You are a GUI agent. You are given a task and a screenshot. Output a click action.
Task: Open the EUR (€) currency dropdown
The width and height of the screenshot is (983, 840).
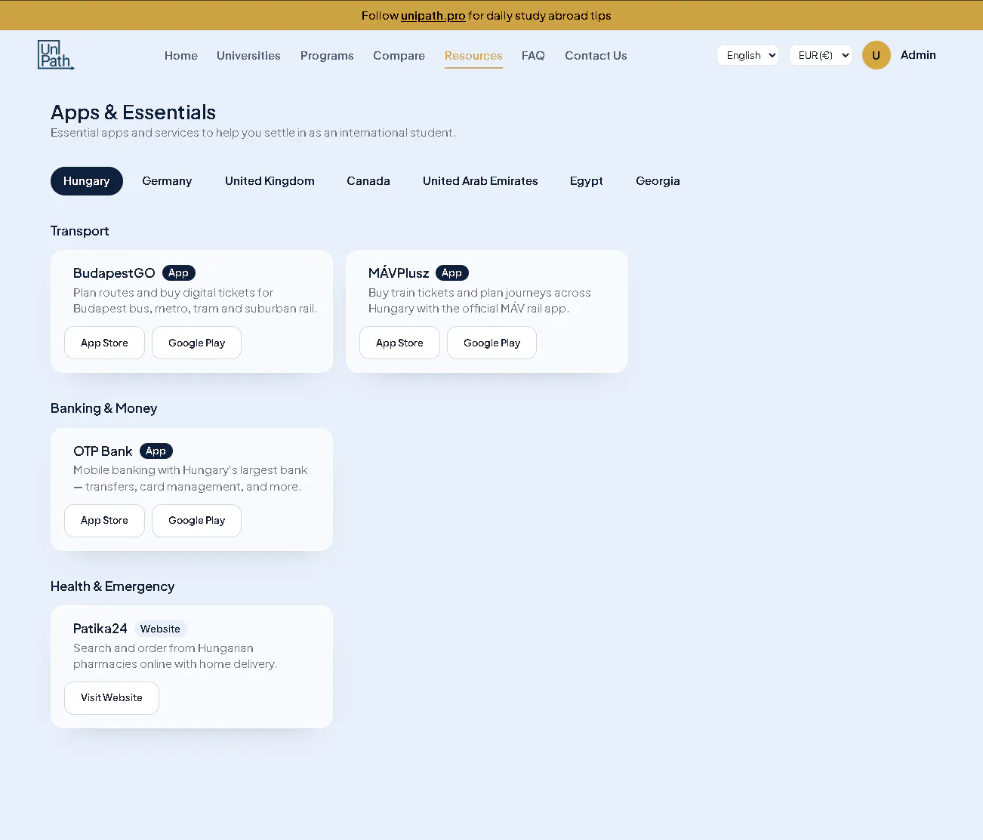[821, 55]
